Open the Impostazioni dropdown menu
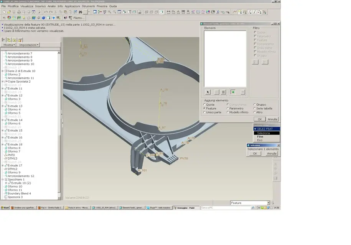The width and height of the screenshot is (351, 245). [29, 45]
